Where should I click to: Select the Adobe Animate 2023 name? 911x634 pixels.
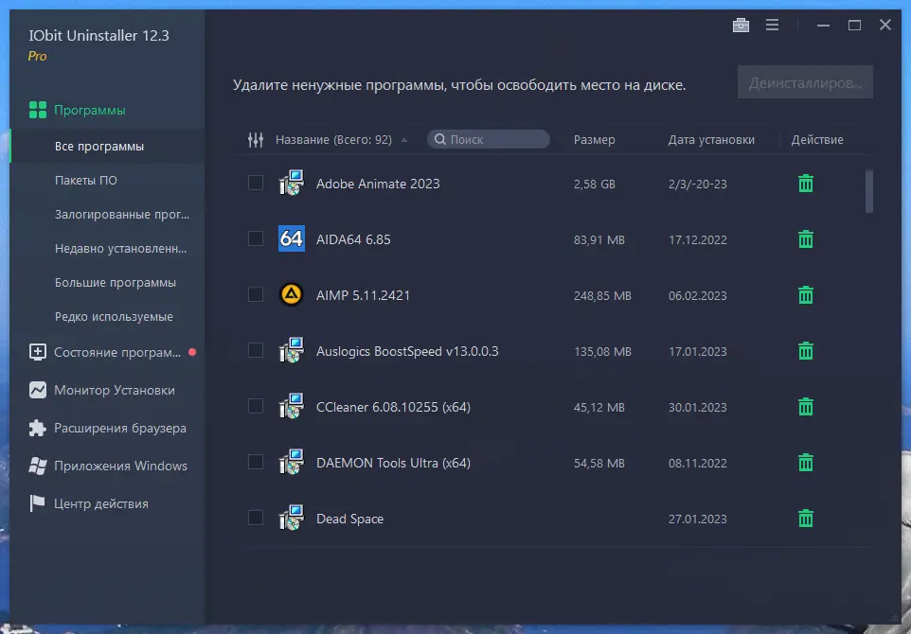(x=378, y=184)
